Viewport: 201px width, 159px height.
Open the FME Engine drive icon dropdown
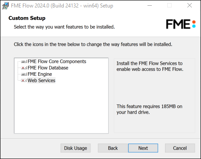point(24,74)
